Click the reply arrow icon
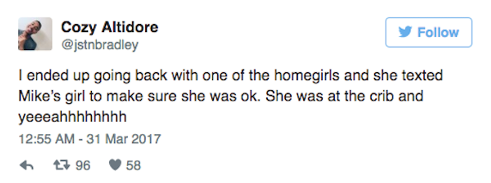Image resolution: width=491 pixels, height=183 pixels. [27, 165]
